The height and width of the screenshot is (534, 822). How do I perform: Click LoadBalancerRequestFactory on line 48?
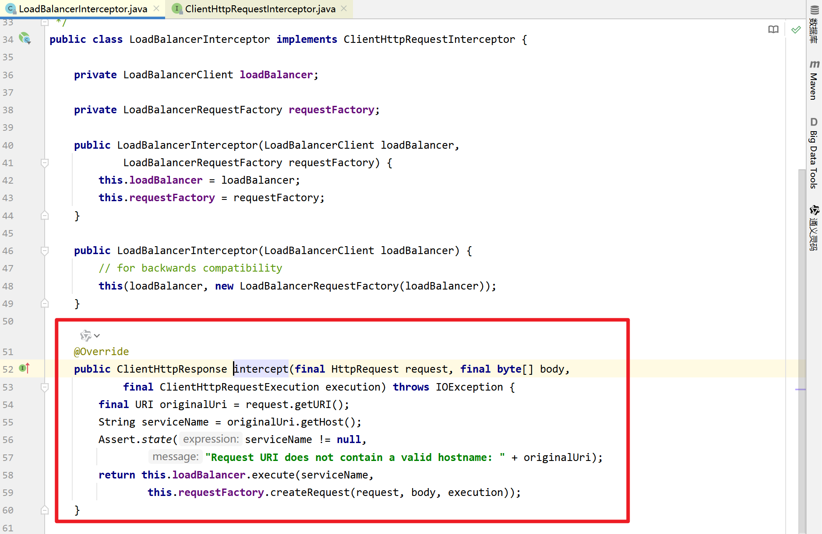(319, 286)
